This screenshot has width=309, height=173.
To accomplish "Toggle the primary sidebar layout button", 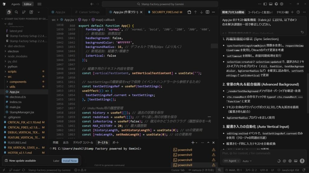I will point(265,4).
